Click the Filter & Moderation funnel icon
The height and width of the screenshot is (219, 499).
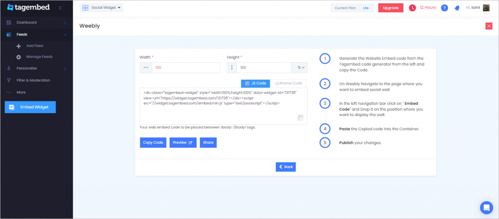coord(9,81)
